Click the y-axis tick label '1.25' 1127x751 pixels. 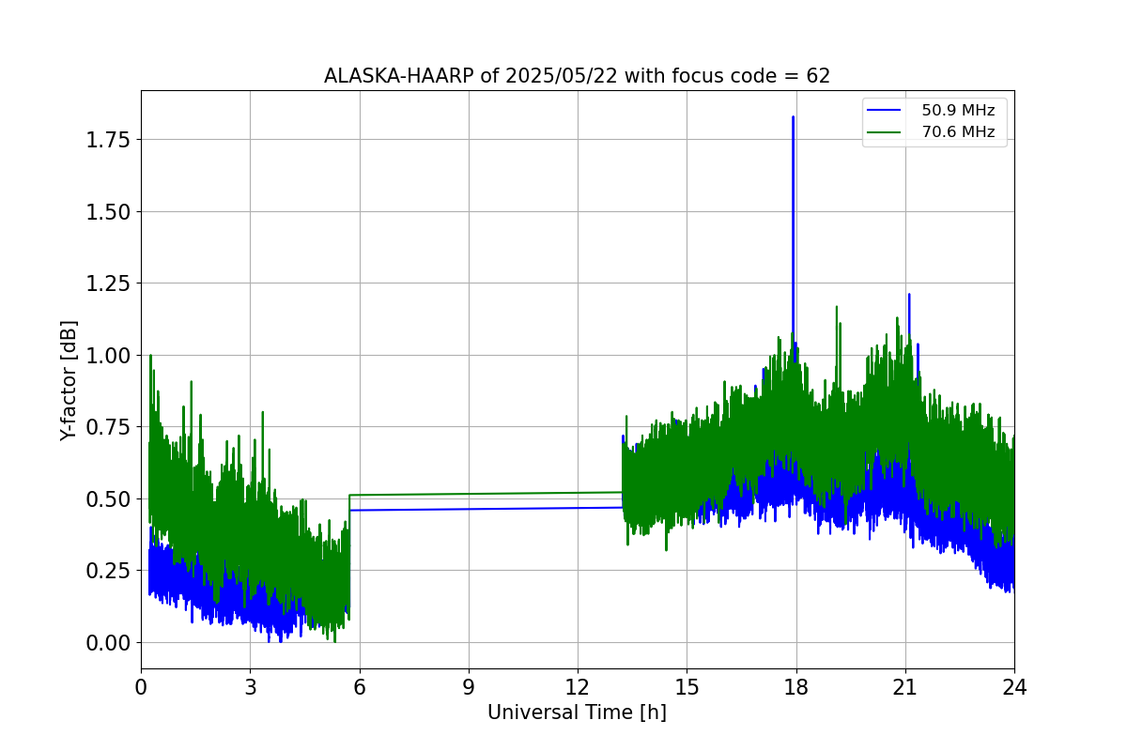pyautogui.click(x=110, y=284)
